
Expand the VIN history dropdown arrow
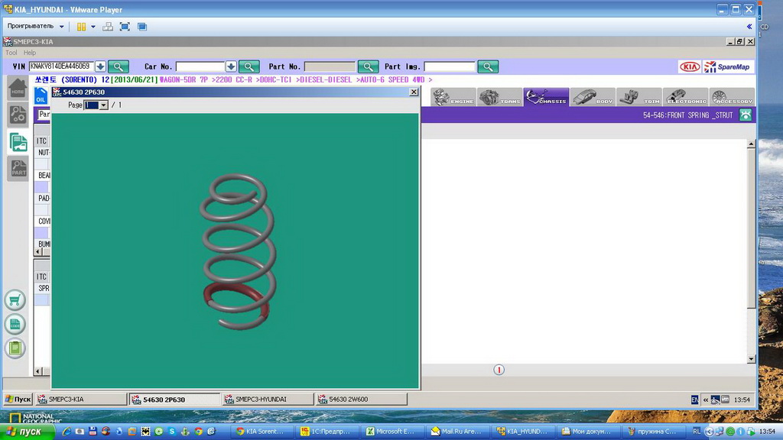pos(100,66)
